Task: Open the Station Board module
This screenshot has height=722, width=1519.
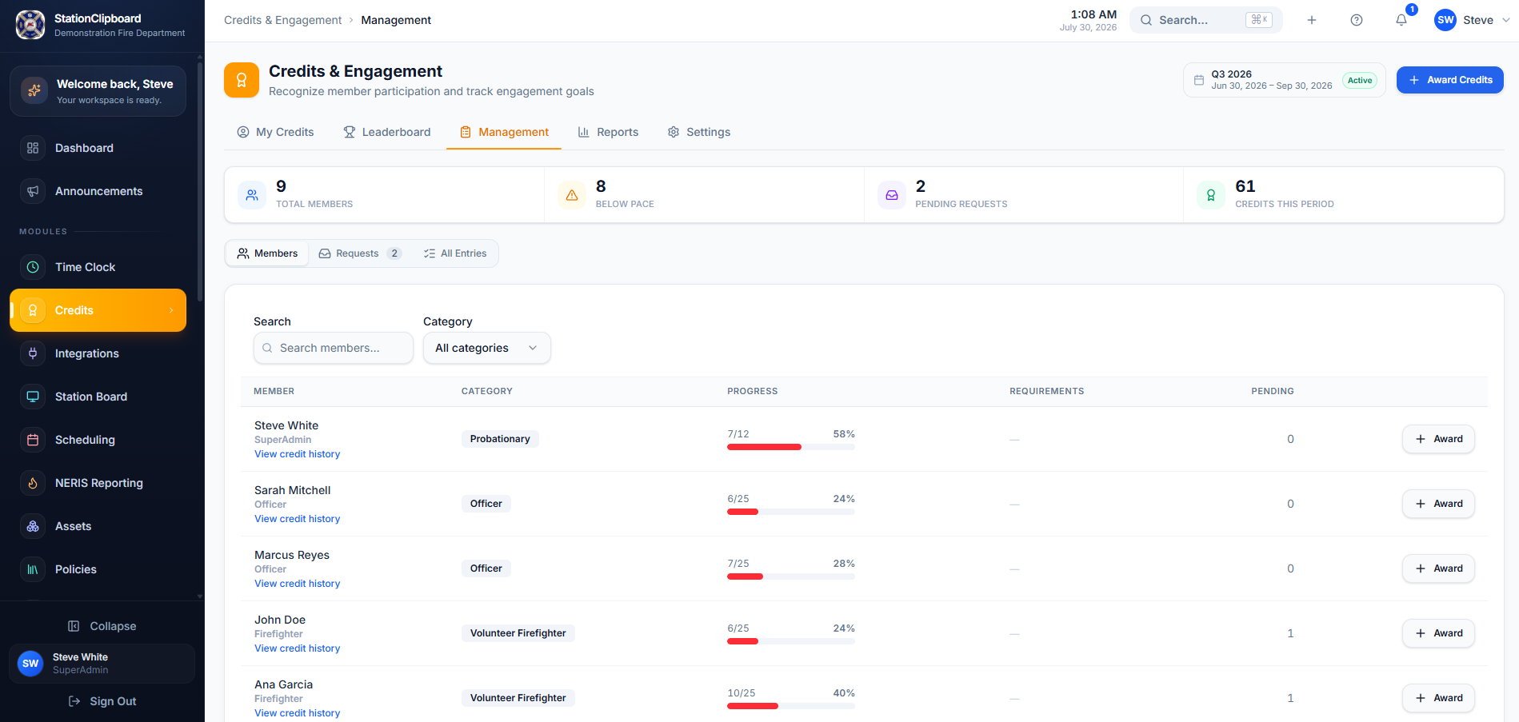Action: click(x=98, y=397)
